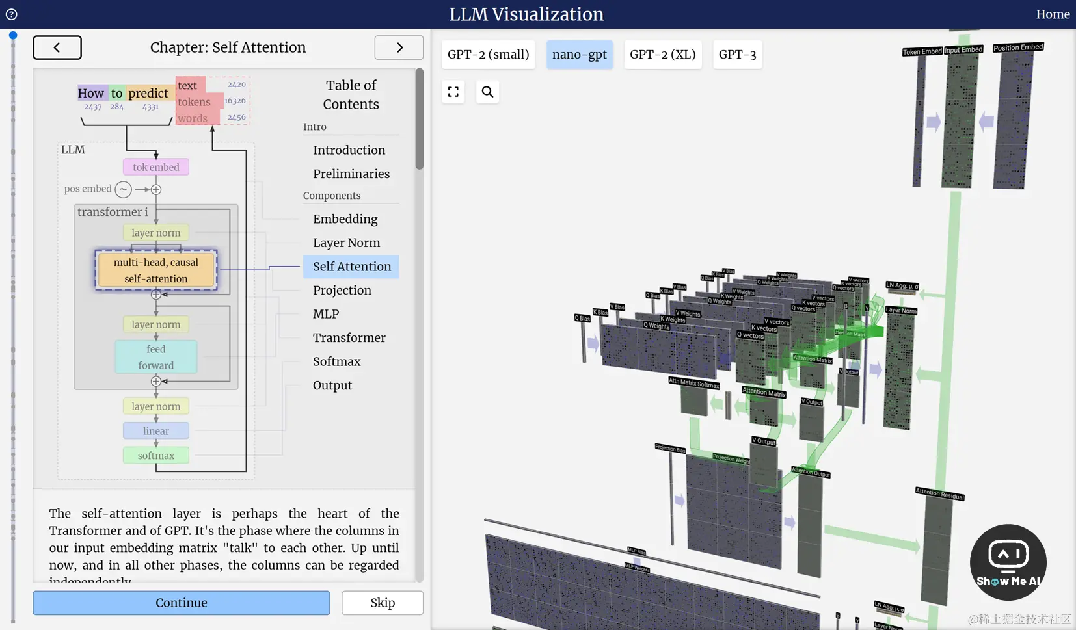Click the Attention Output label

811,471
